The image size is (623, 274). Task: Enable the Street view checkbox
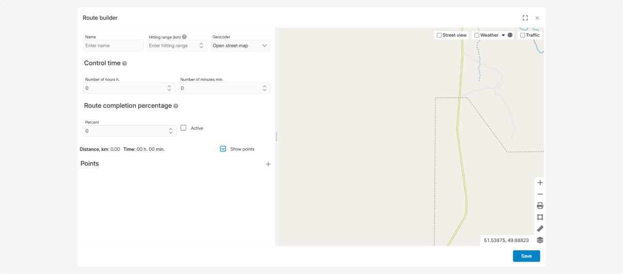click(439, 36)
